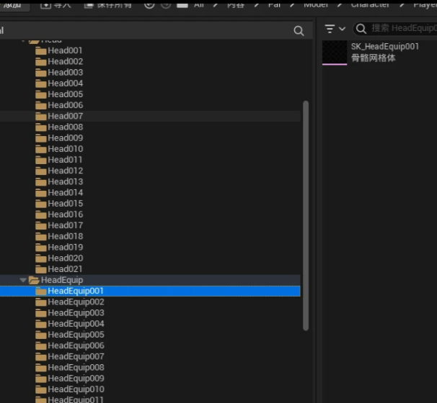Select the Head011 folder
This screenshot has height=403, width=437.
[x=65, y=160]
